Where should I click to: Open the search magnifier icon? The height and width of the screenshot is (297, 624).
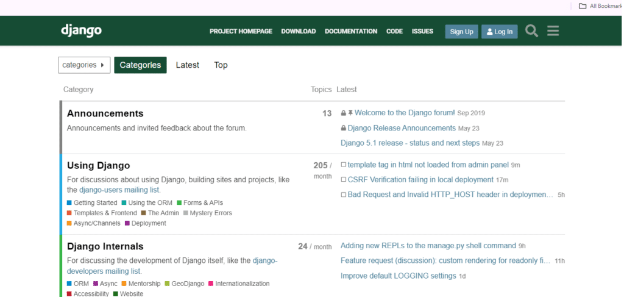coord(531,31)
